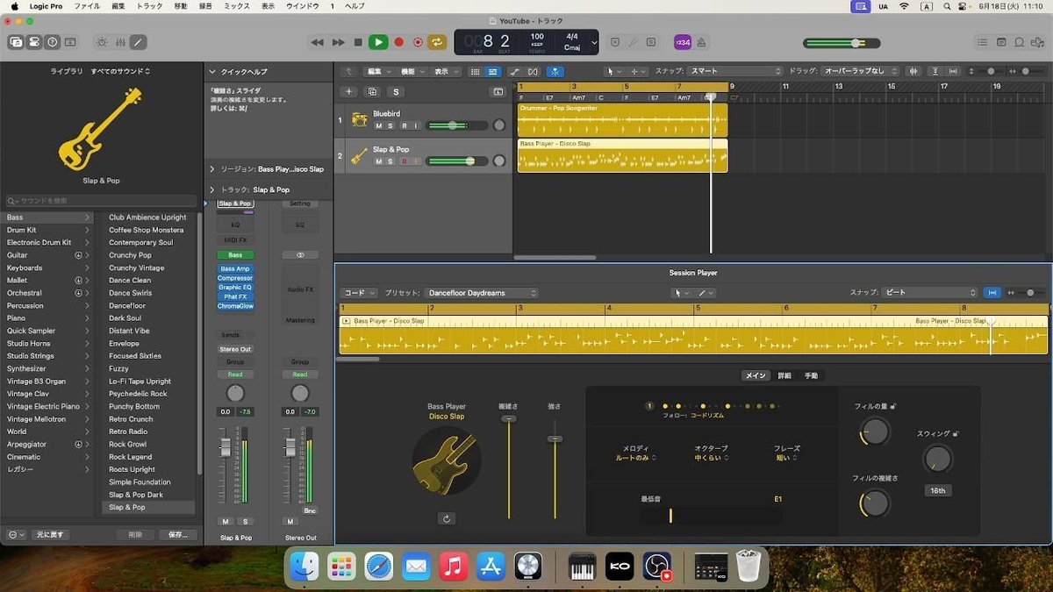Screen dimensions: 1053x592
Task: Open the Mixer from the control bar
Action: [x=119, y=42]
